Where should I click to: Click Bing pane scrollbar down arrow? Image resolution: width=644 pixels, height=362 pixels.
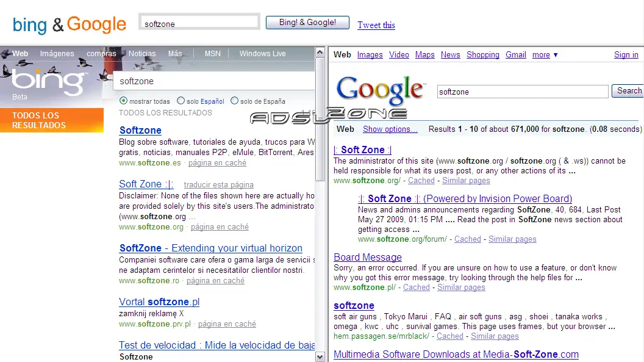coord(320,357)
